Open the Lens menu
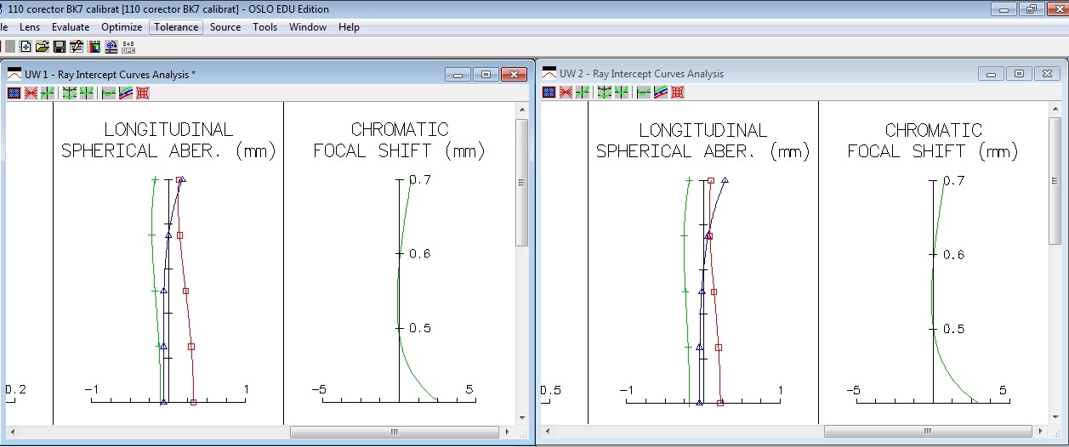 point(30,27)
